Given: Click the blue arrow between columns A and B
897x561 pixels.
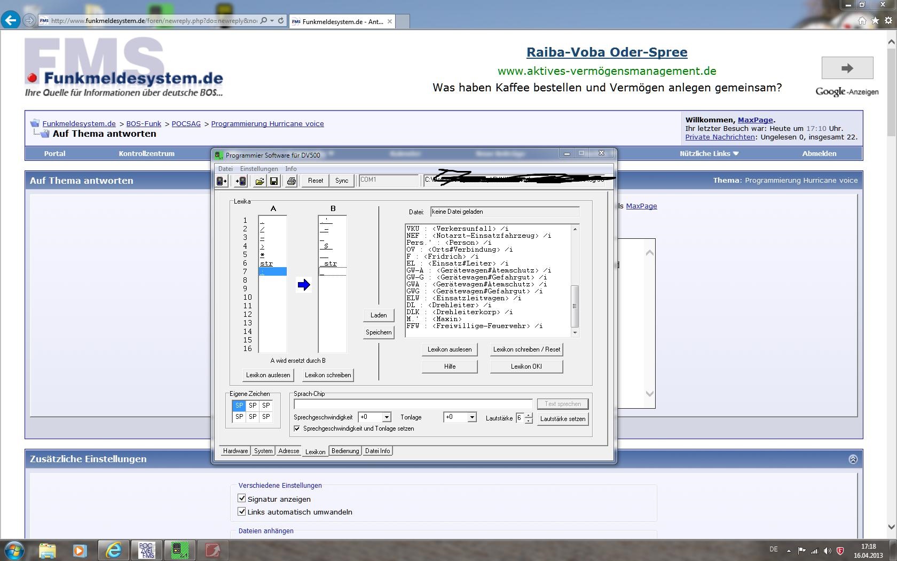Looking at the screenshot, I should point(304,285).
